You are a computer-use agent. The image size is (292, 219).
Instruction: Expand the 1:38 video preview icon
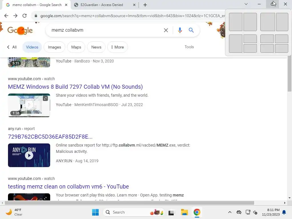pyautogui.click(x=45, y=98)
